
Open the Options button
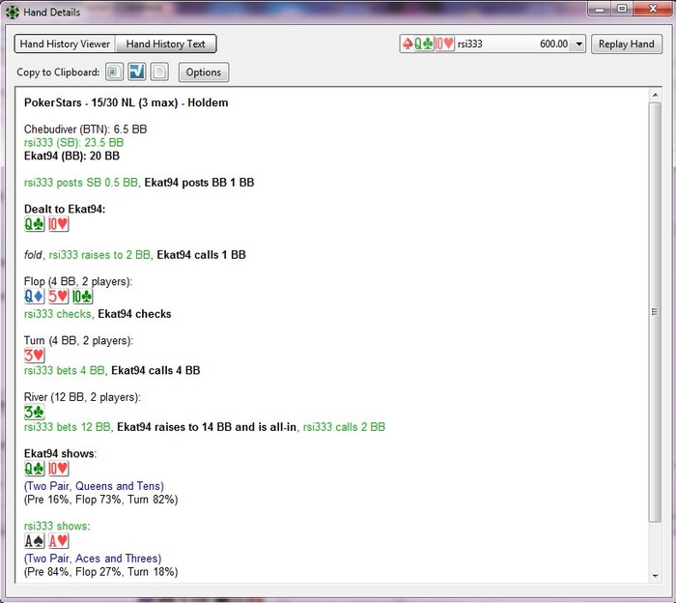click(x=204, y=72)
